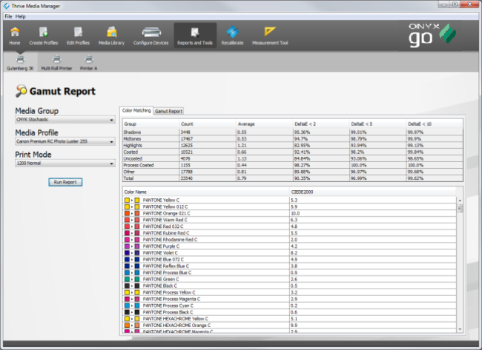
Task: Select Printer A
Action: [88, 62]
